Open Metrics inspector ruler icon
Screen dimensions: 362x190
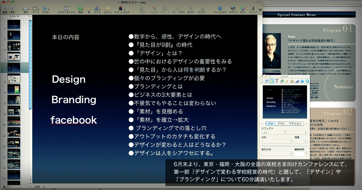coord(287,81)
